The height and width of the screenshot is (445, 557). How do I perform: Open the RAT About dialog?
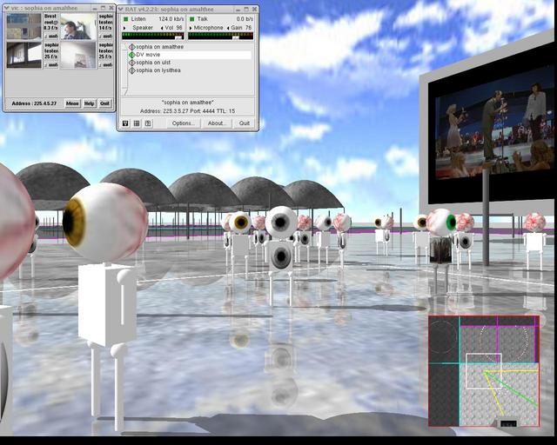[217, 123]
